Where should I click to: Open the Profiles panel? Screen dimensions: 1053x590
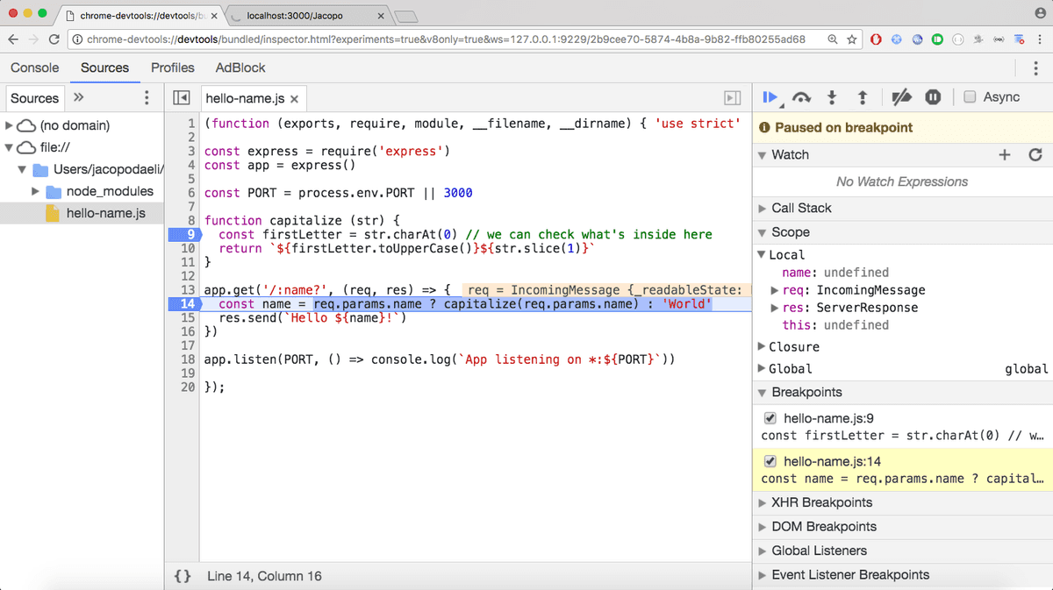point(172,68)
